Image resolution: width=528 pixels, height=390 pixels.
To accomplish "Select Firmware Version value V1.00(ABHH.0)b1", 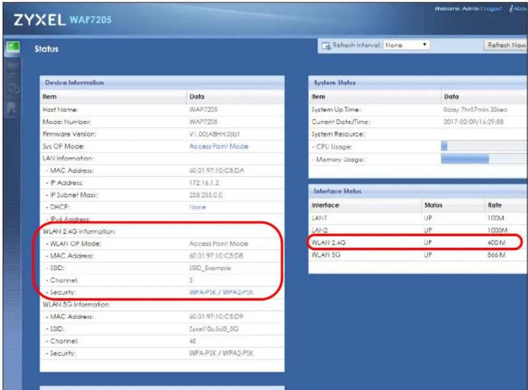I will coord(214,134).
